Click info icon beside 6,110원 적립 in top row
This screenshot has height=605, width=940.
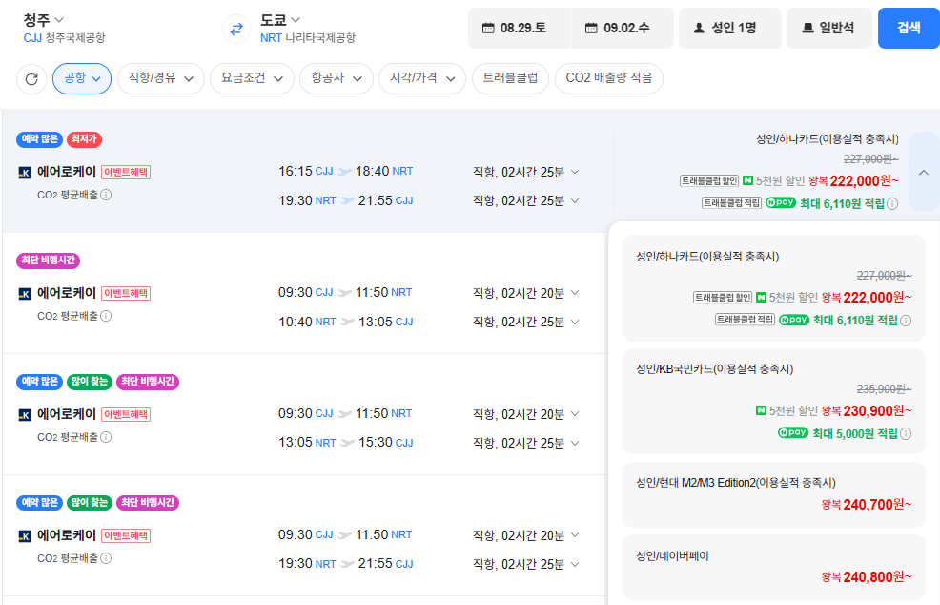pos(892,204)
